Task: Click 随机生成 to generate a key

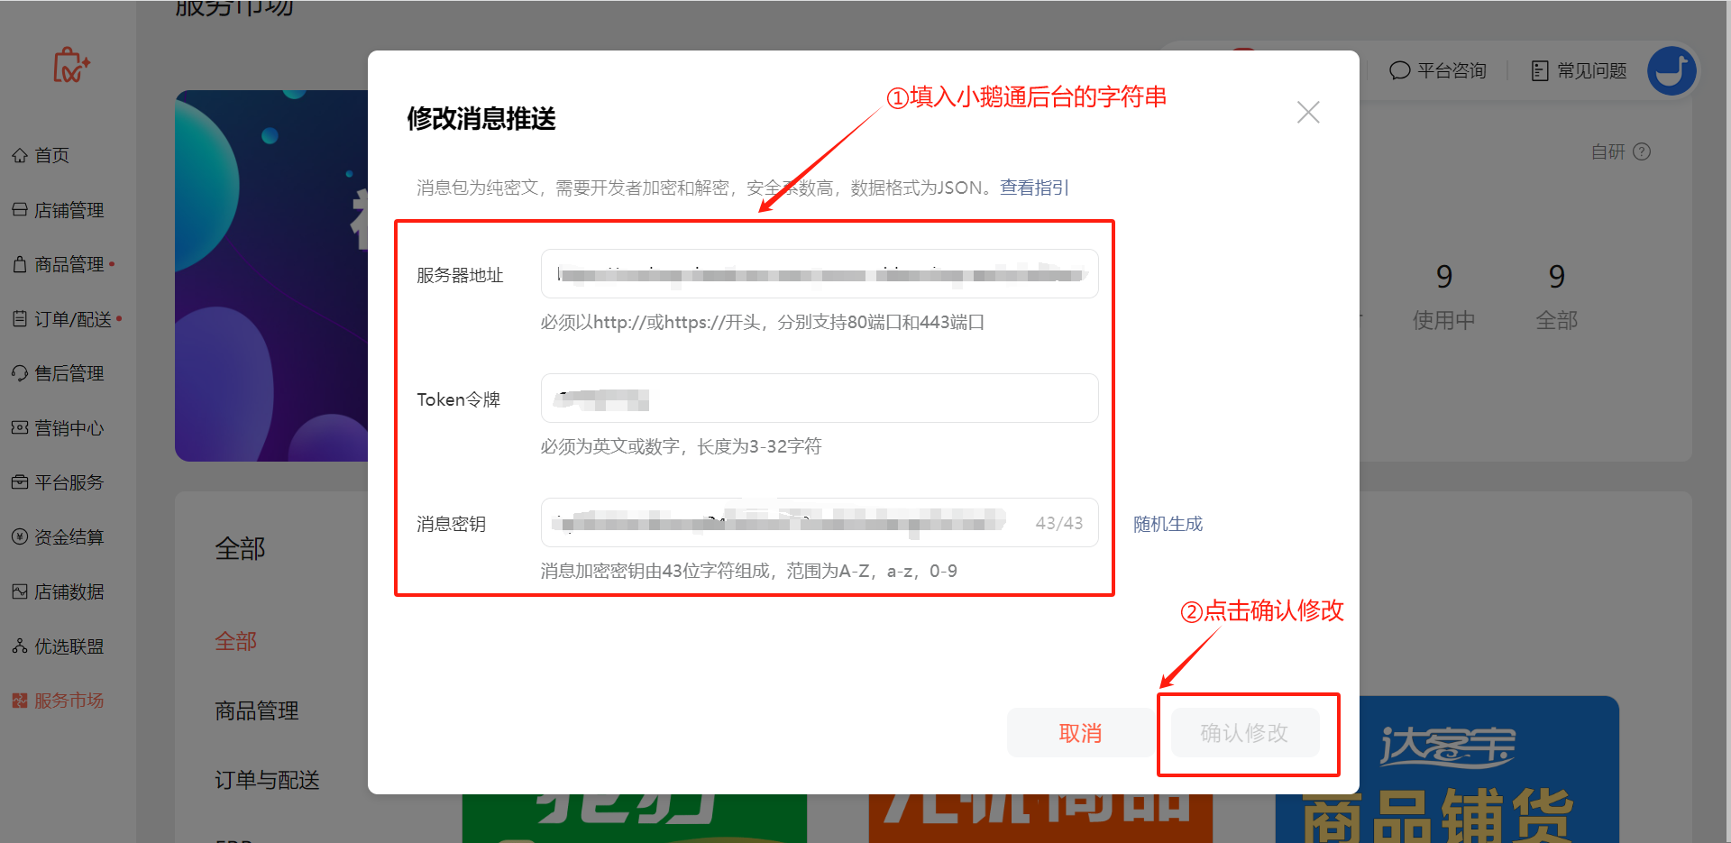Action: tap(1168, 524)
